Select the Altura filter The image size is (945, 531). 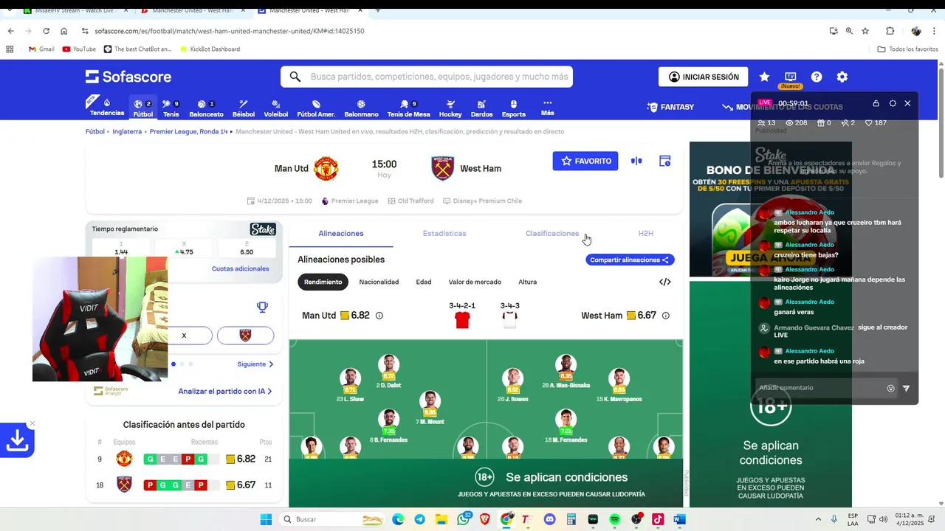(x=527, y=282)
